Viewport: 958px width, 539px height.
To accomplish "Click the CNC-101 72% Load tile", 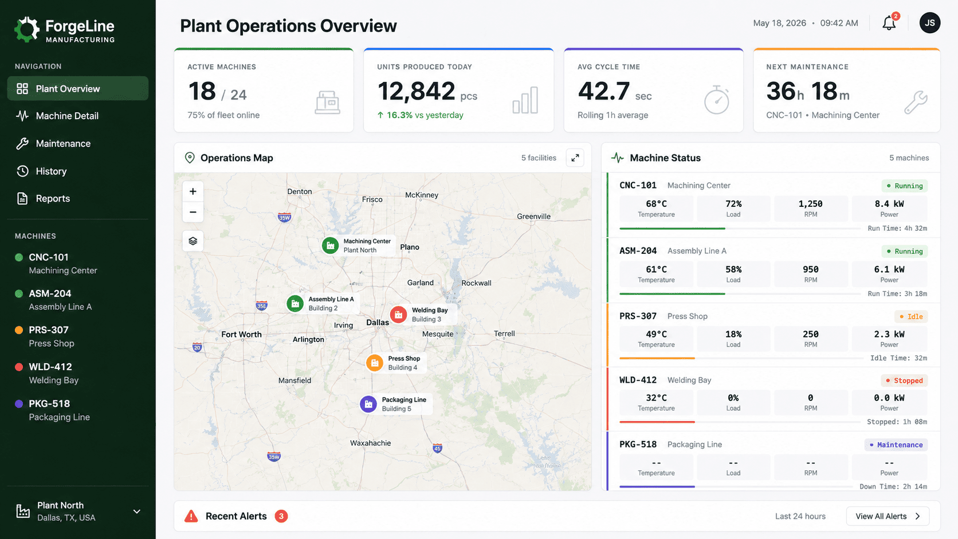I will (x=733, y=208).
